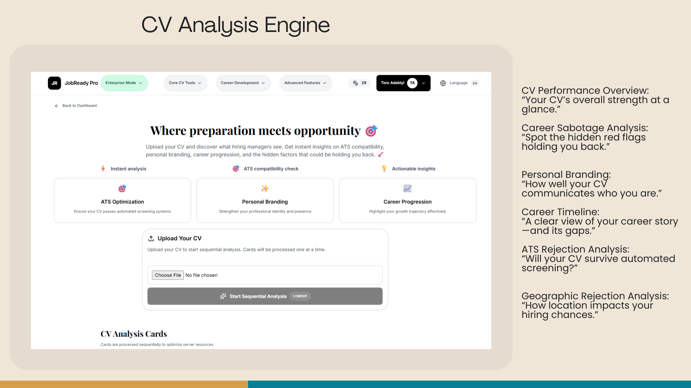This screenshot has height=388, width=691.
Task: Open the Career Development dropdown
Action: tap(243, 83)
